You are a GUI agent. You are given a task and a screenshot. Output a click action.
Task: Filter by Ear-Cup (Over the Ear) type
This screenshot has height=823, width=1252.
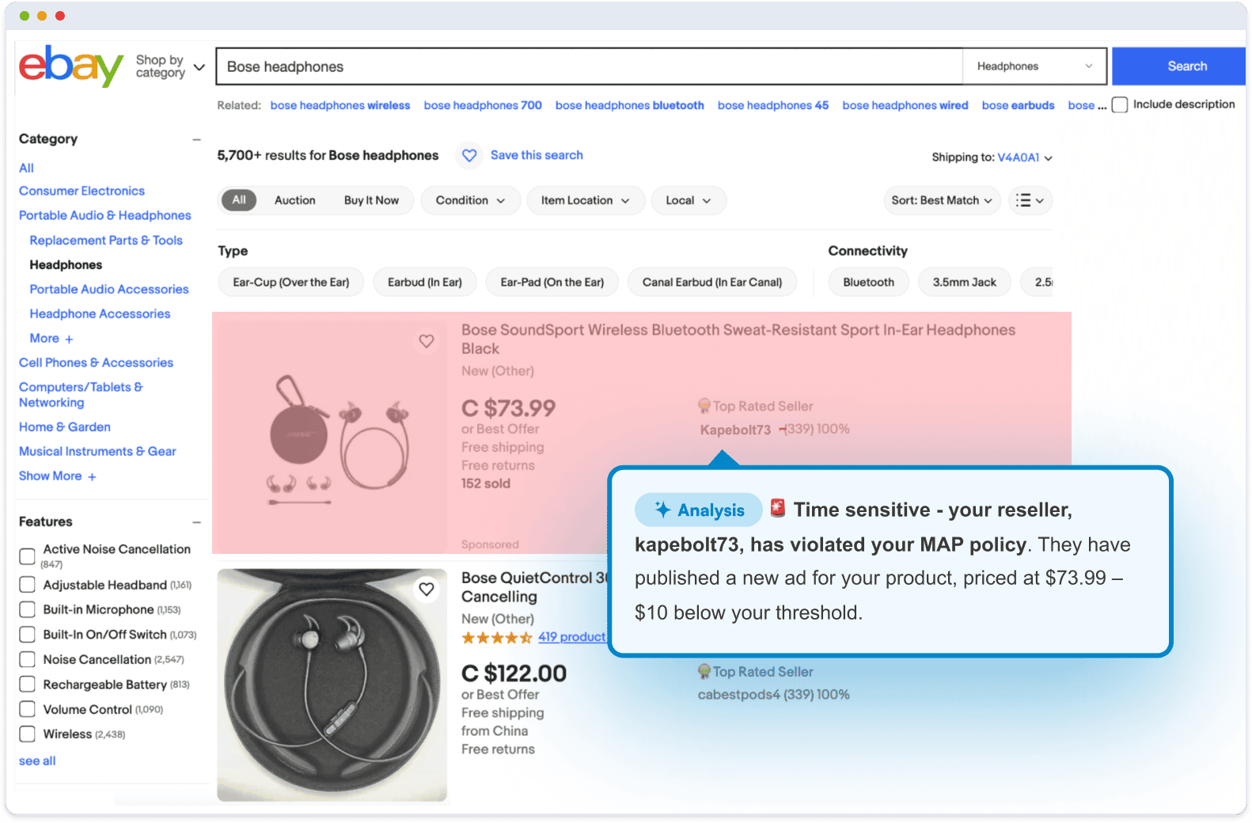291,282
